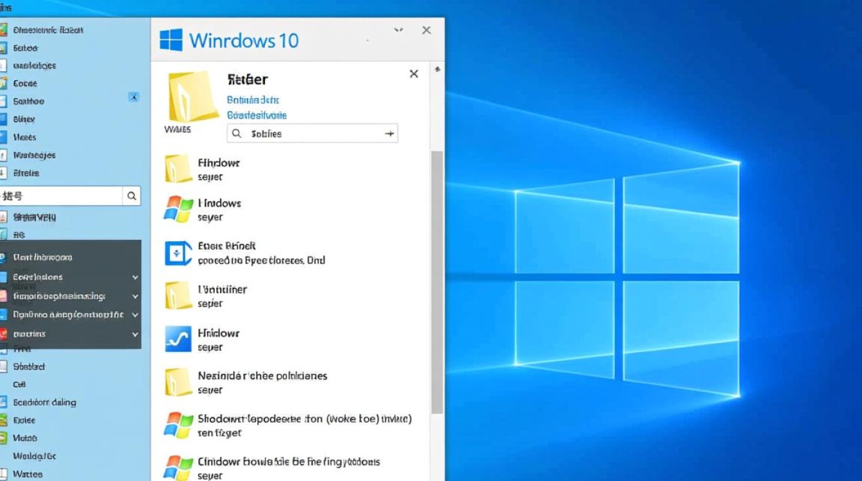This screenshot has height=481, width=862.
Task: Click the 'Bóestfésifuánie' link below the header
Action: 256,115
